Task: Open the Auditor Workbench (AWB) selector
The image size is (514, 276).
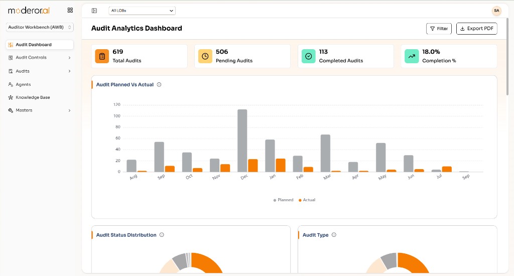Action: [40, 27]
